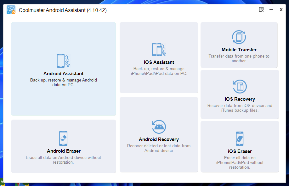
Task: Open Android Assistant heading
Action: point(63,74)
